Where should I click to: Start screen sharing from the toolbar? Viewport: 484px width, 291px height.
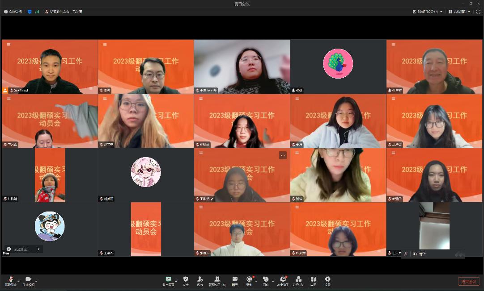[x=168, y=280]
